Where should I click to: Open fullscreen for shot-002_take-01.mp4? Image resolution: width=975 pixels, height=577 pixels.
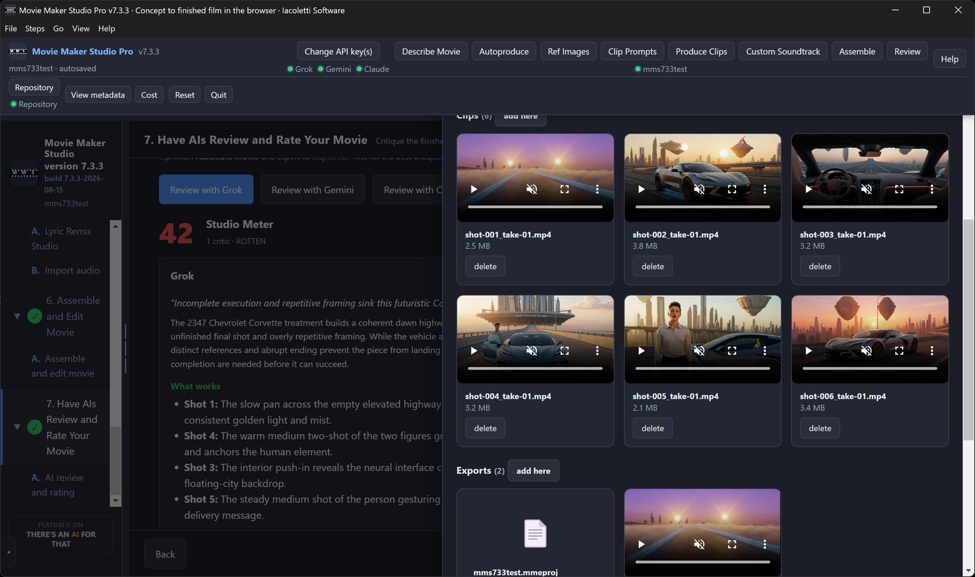pos(732,189)
